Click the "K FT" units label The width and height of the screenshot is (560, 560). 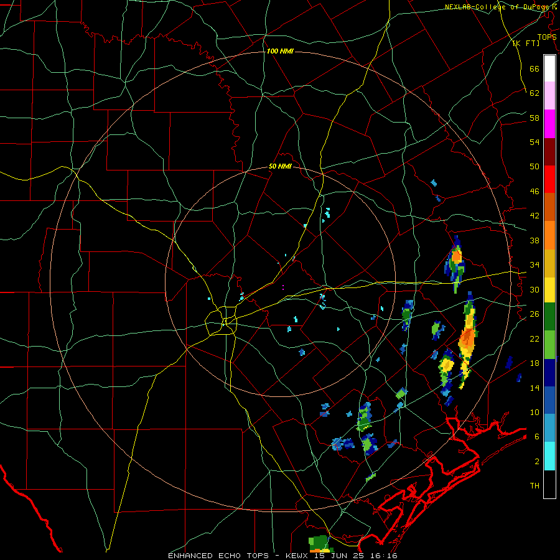point(526,43)
